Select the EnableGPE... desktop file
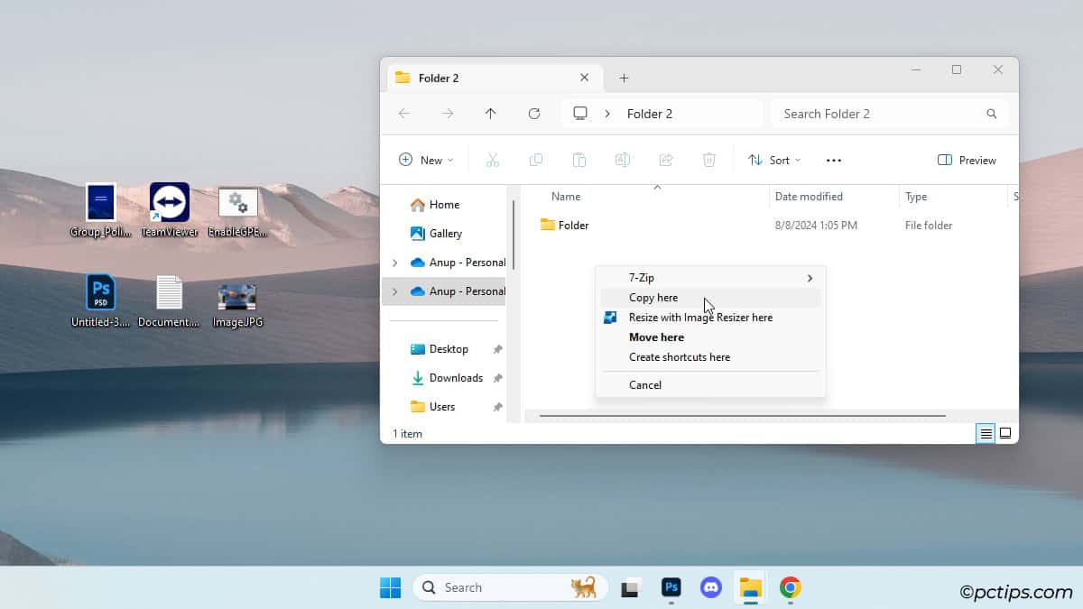 (x=237, y=209)
